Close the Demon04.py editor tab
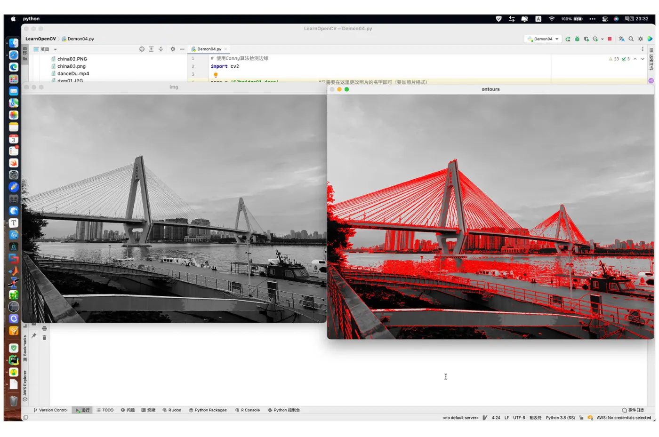 (x=226, y=49)
